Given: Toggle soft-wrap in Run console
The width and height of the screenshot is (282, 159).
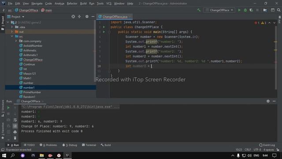Looking at the screenshot, I should pyautogui.click(x=15, y=120).
